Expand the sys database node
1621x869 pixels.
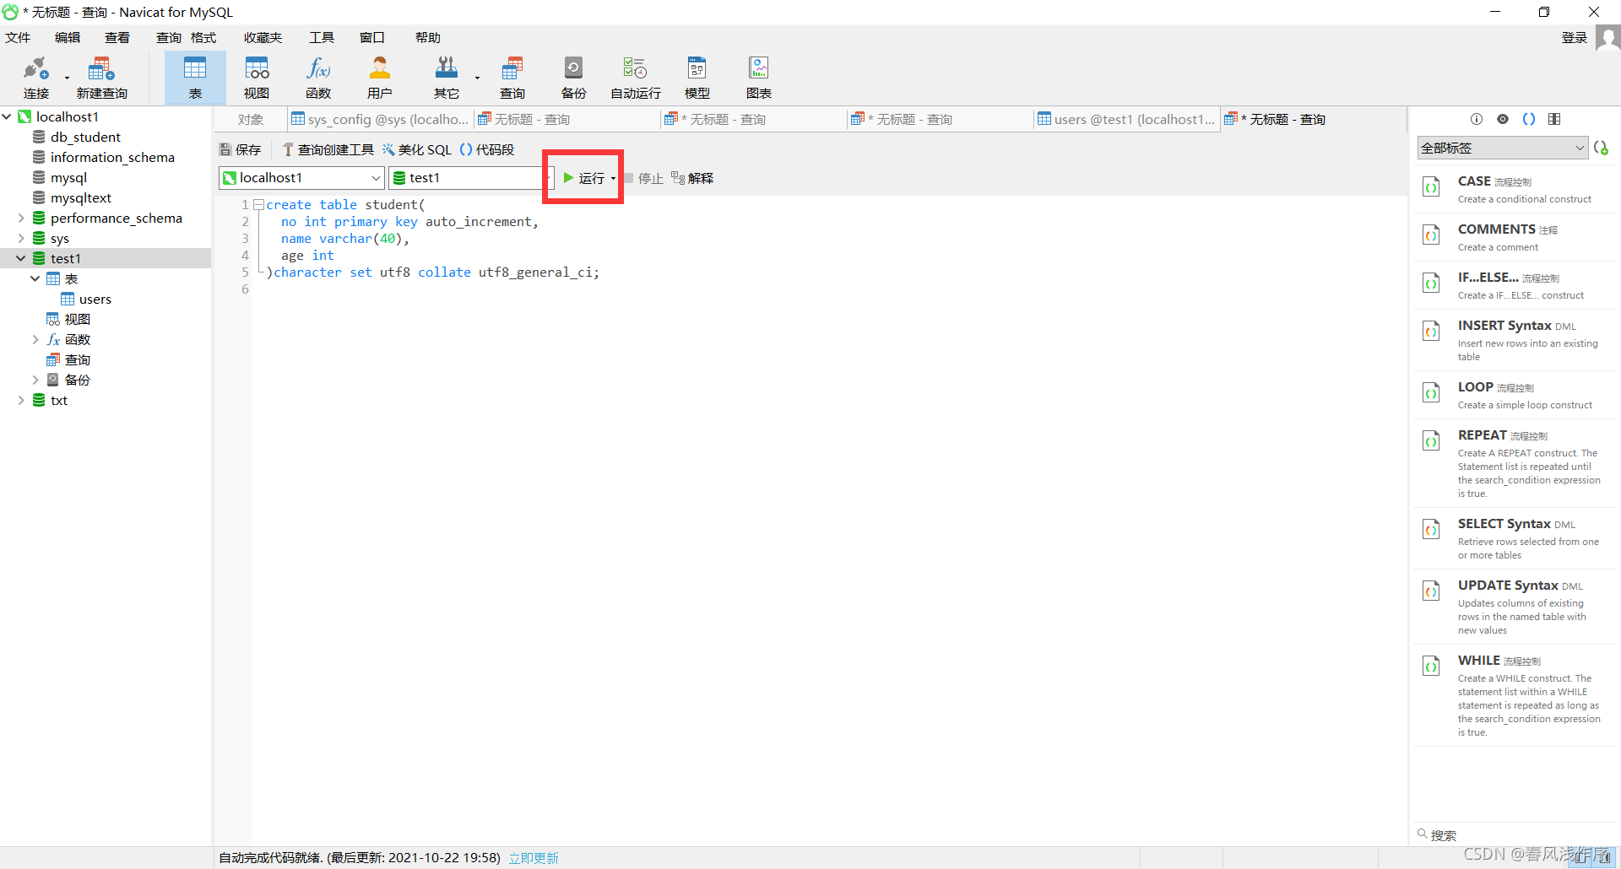[21, 238]
